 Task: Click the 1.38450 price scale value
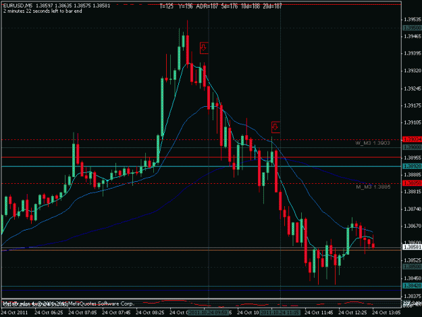pyautogui.click(x=413, y=278)
